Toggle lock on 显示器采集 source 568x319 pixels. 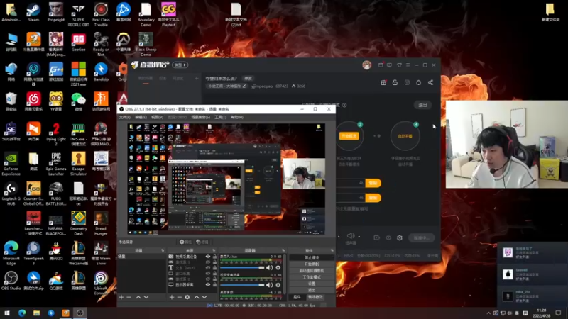tap(214, 285)
